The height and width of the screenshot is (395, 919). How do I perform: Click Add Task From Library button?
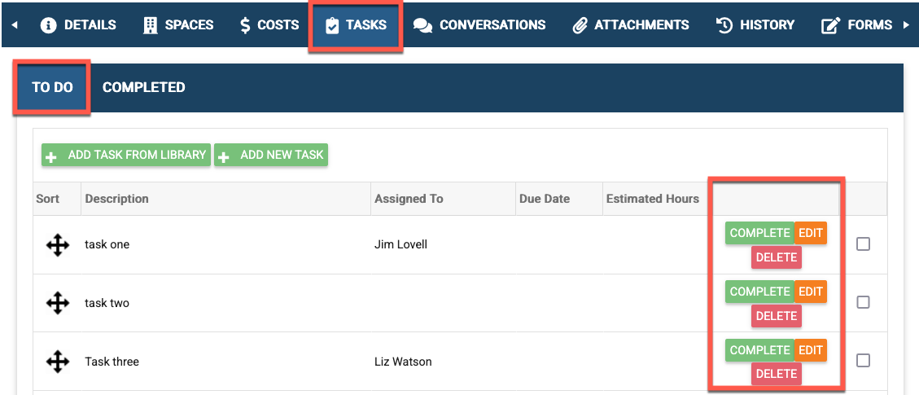(x=126, y=155)
